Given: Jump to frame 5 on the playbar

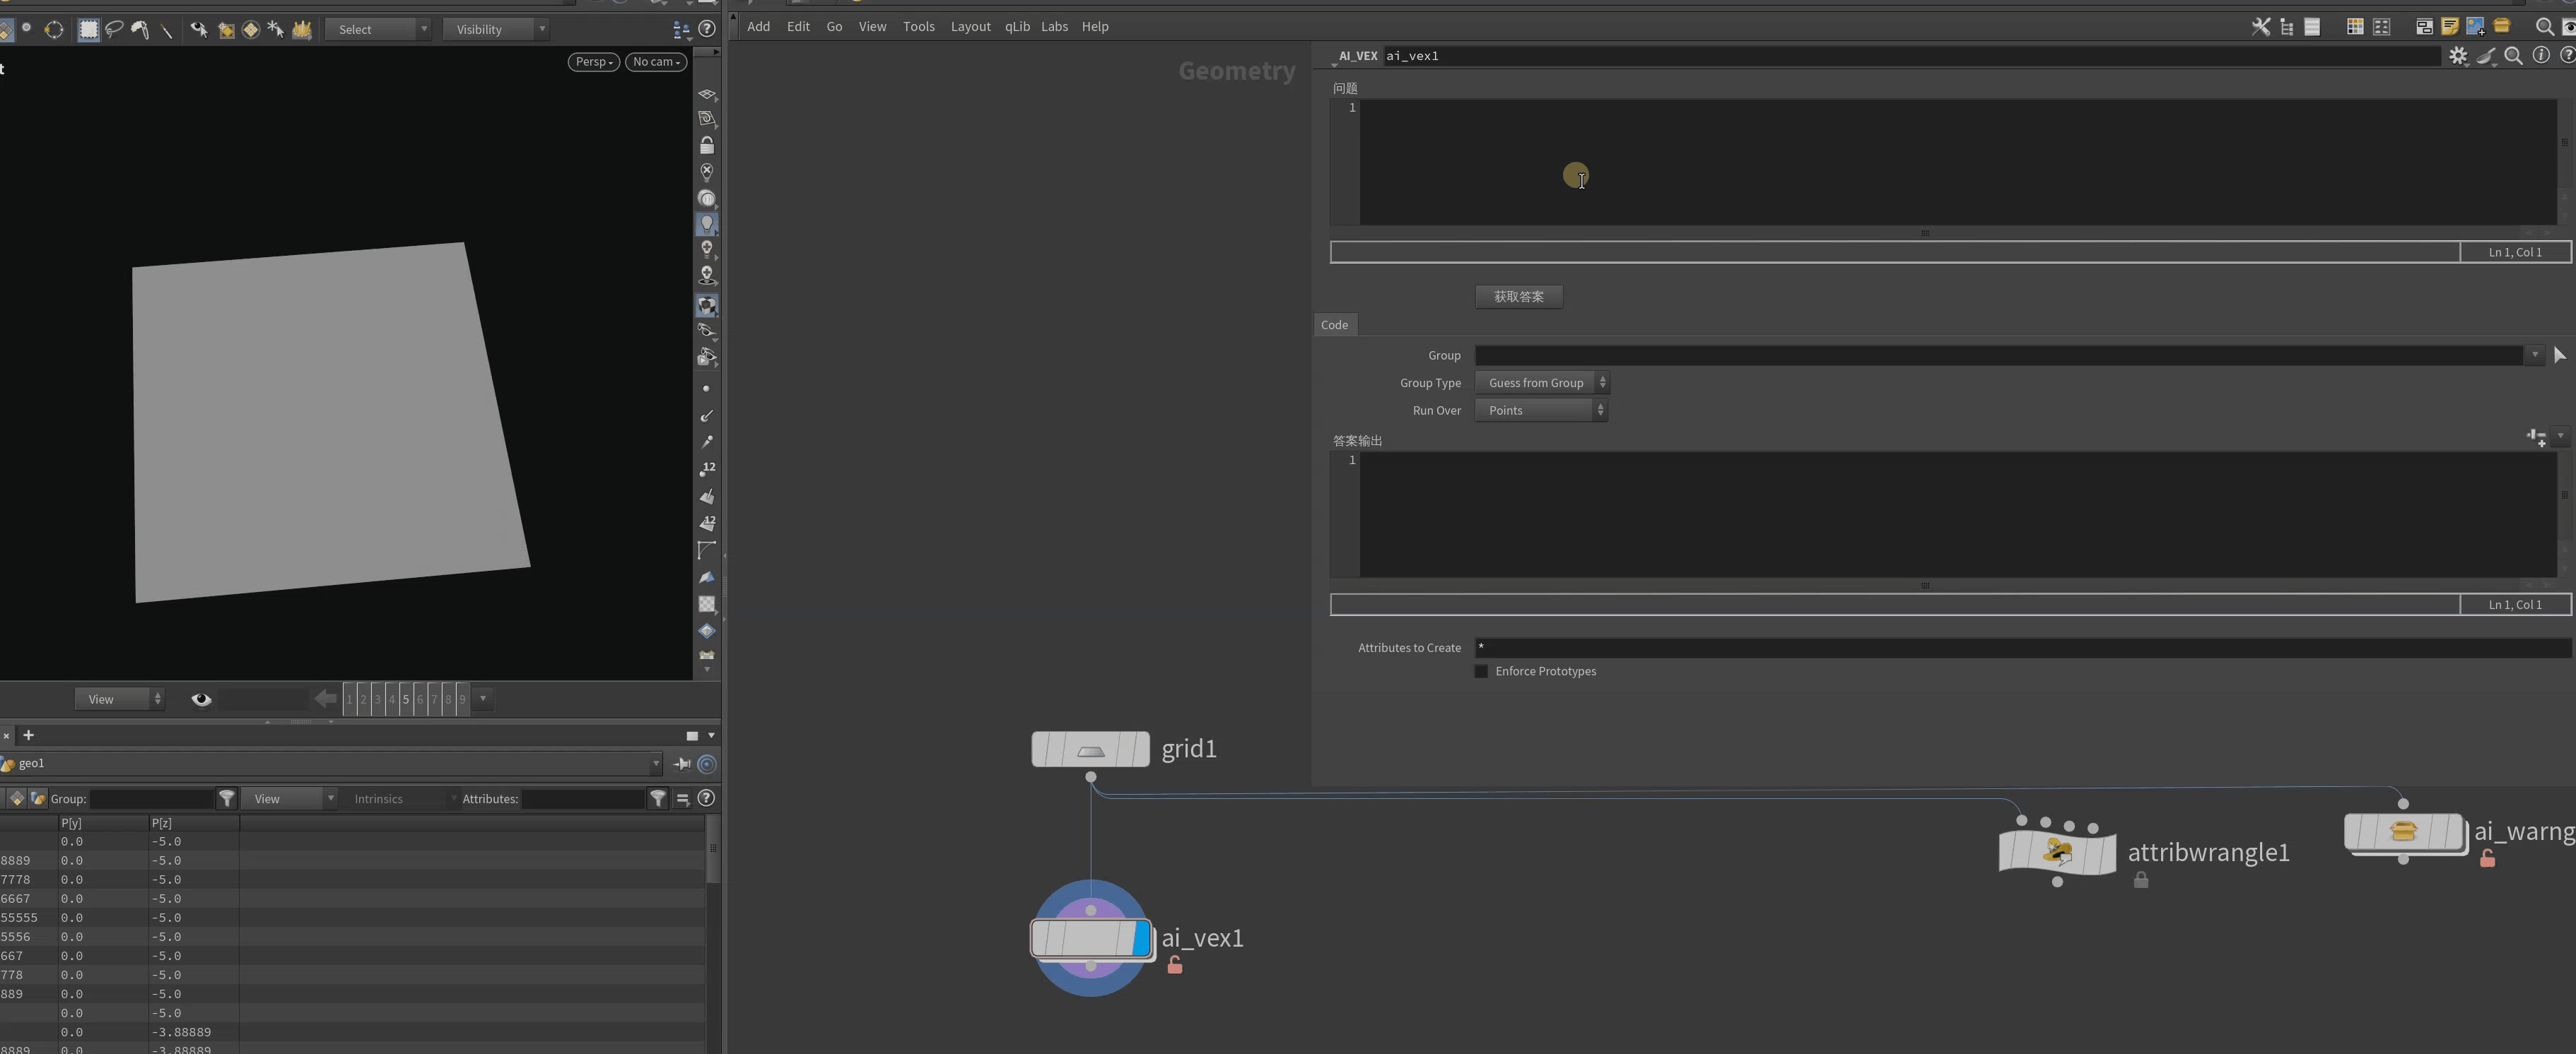Looking at the screenshot, I should pyautogui.click(x=407, y=699).
